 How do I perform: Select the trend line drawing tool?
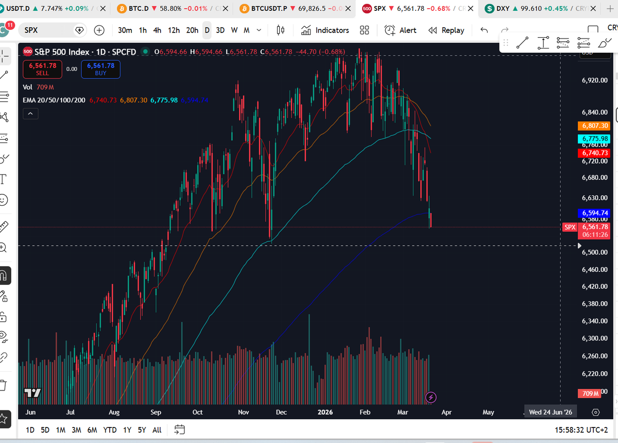click(x=4, y=75)
